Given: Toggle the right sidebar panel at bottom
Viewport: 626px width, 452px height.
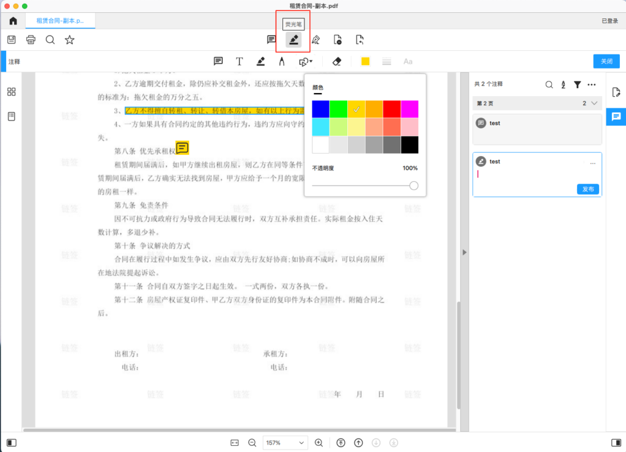Looking at the screenshot, I should click(615, 442).
